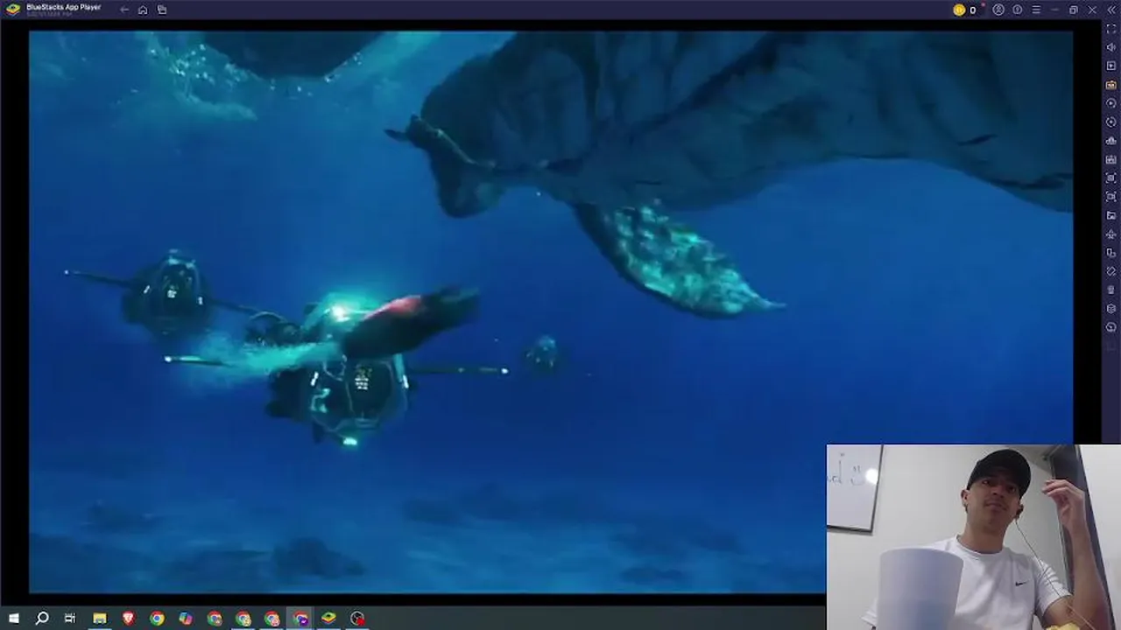The height and width of the screenshot is (630, 1121).
Task: Switch to BlueStacks in the taskbar
Action: tap(328, 619)
